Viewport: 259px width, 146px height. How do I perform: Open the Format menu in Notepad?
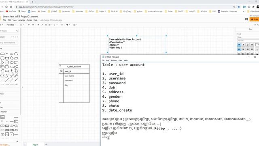coord(114,60)
